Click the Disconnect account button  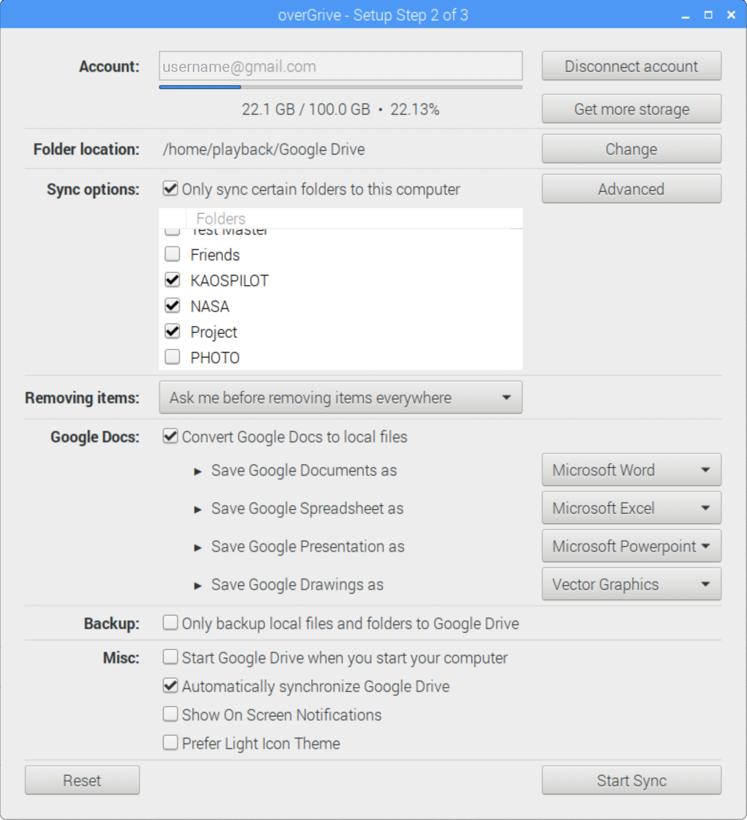pos(631,66)
